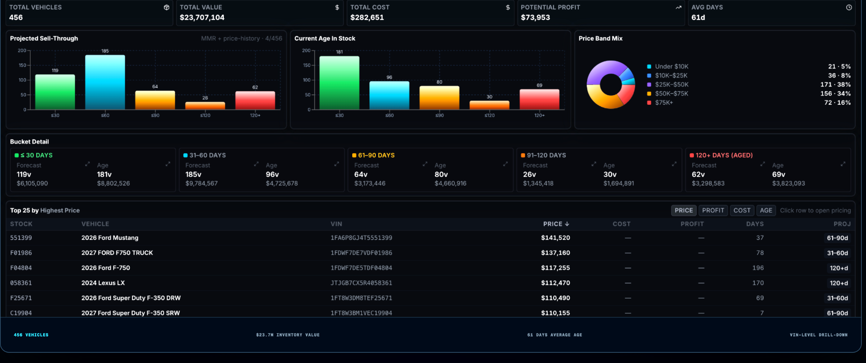Viewport: 866px width, 363px height.
Task: Click the 64 bar in Projected Sell-Through
Action: tap(155, 100)
